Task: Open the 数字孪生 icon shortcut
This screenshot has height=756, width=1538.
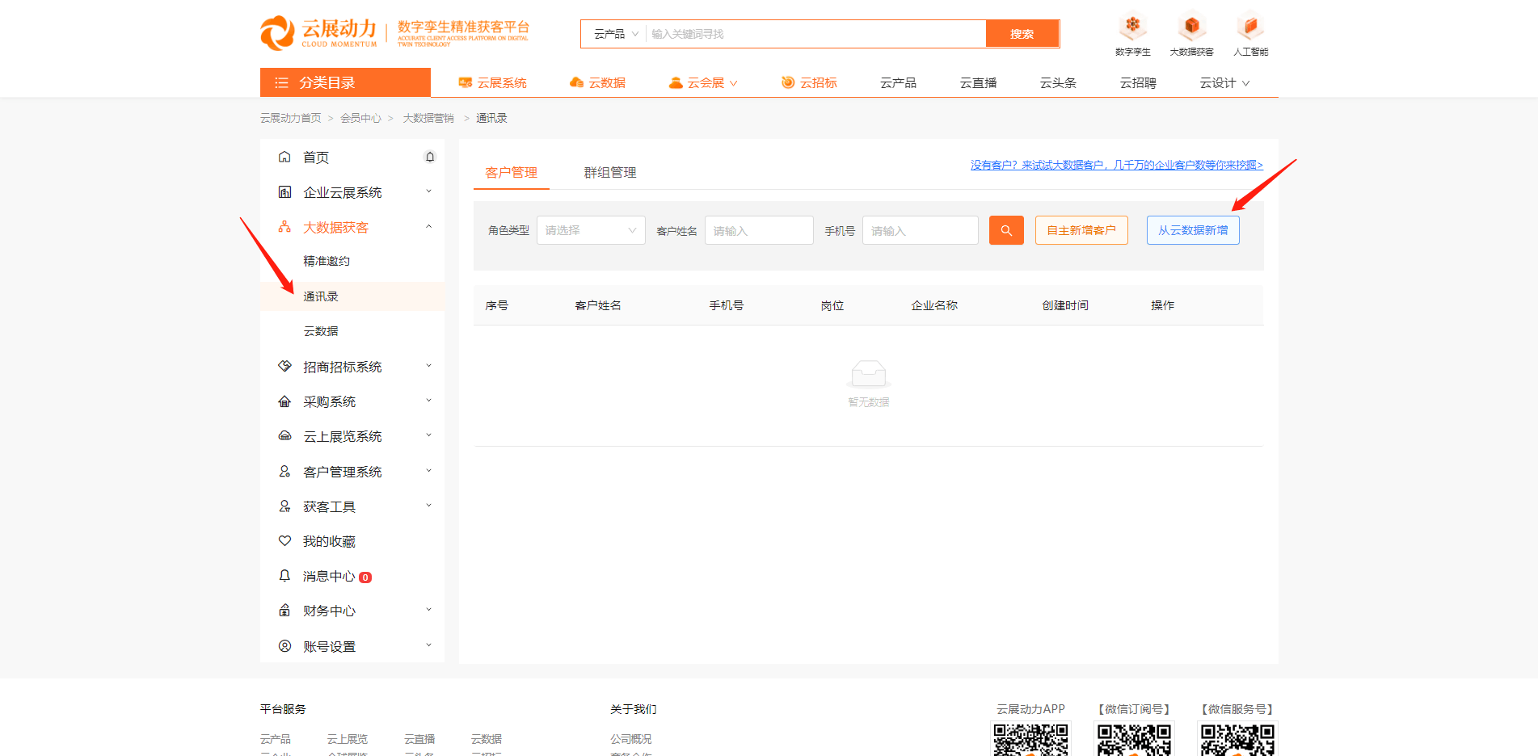Action: [x=1132, y=34]
